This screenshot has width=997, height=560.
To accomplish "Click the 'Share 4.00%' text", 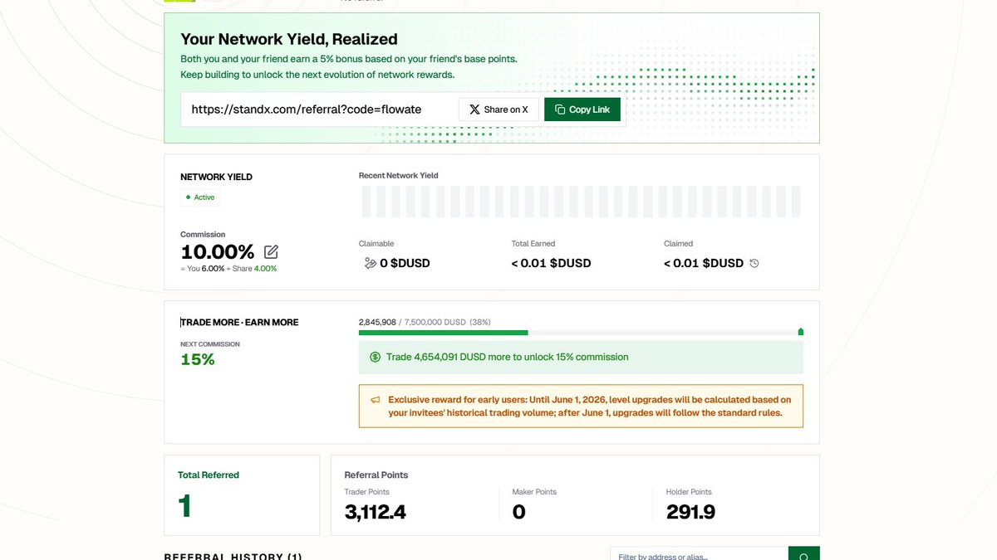I will point(254,269).
